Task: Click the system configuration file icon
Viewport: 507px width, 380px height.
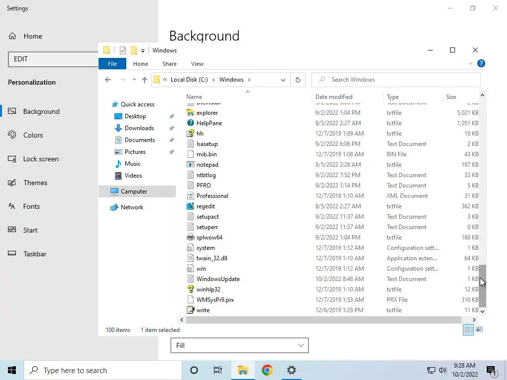Action: (x=191, y=248)
